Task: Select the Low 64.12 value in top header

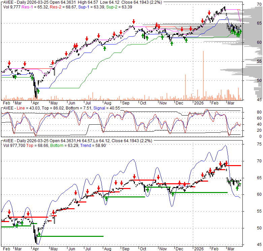Action: tap(110, 2)
